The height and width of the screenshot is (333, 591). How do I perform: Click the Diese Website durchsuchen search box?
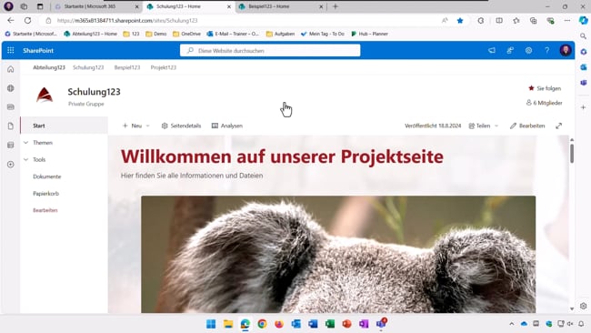(x=270, y=50)
